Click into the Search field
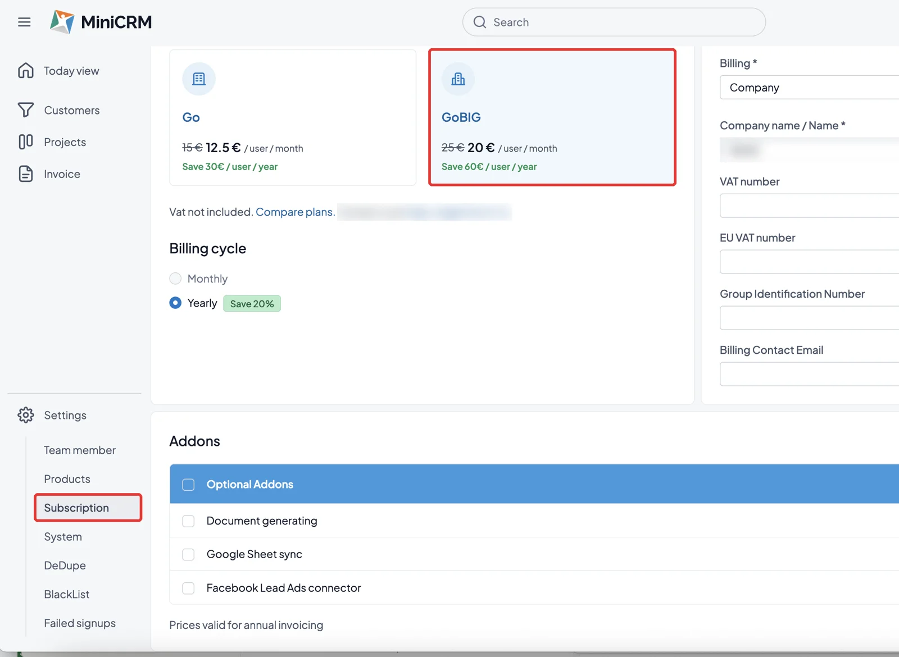899x657 pixels. tap(614, 22)
